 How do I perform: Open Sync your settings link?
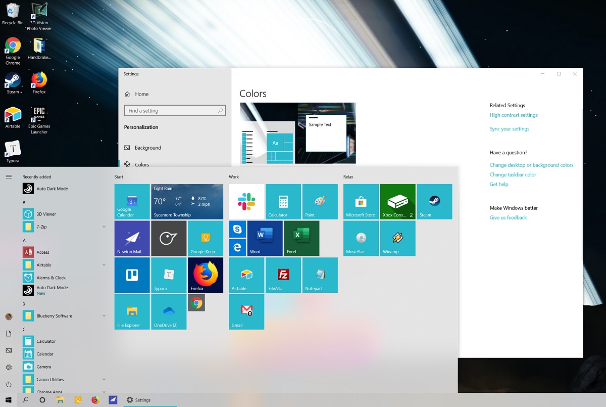pos(510,129)
